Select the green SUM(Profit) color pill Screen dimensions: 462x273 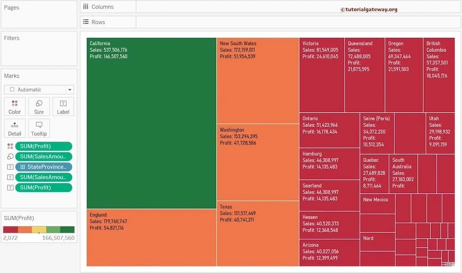click(43, 146)
